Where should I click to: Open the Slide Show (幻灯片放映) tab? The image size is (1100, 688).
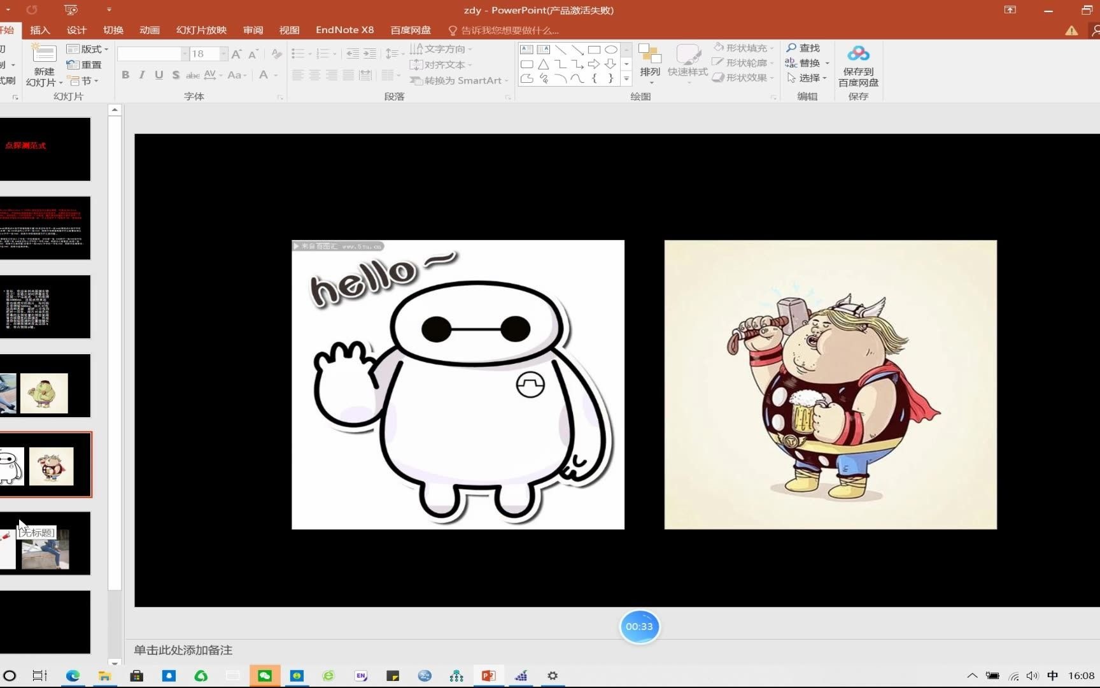click(201, 30)
